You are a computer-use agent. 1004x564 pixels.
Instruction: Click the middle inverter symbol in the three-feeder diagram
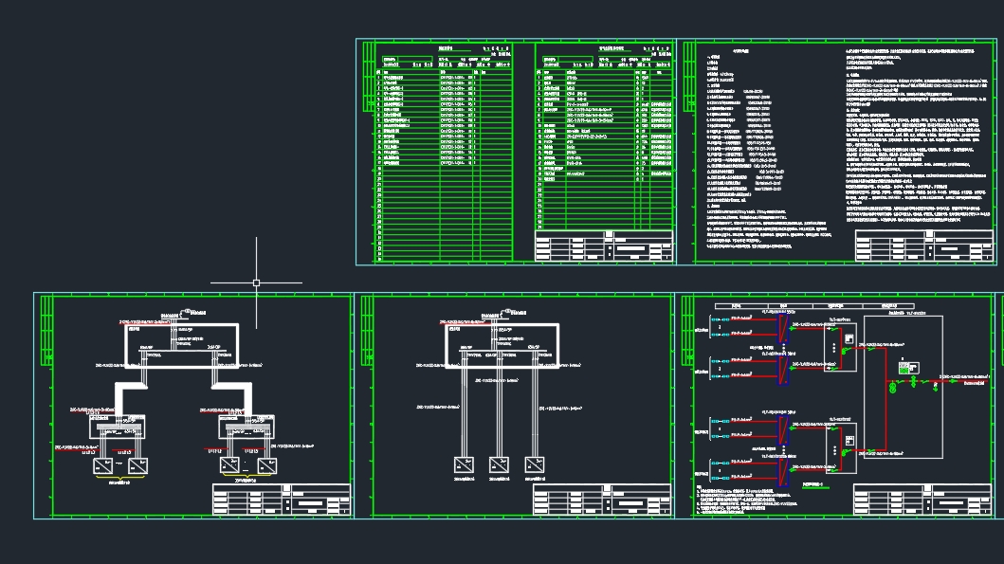499,464
